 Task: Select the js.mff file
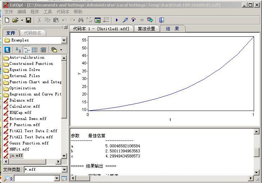tap(13, 156)
